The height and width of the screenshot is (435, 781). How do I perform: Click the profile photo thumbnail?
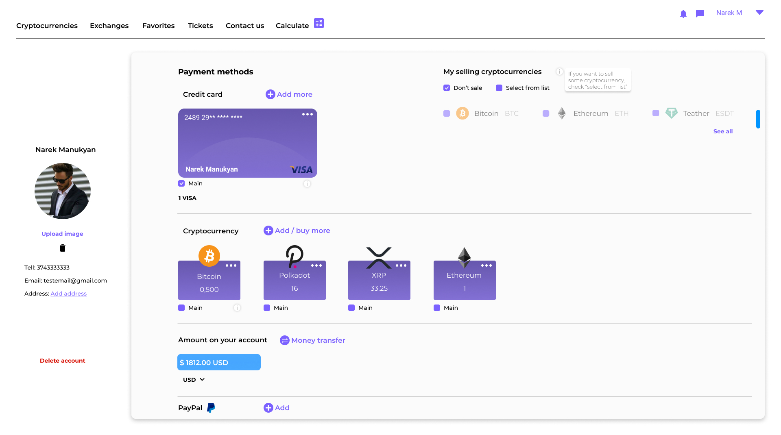tap(63, 191)
